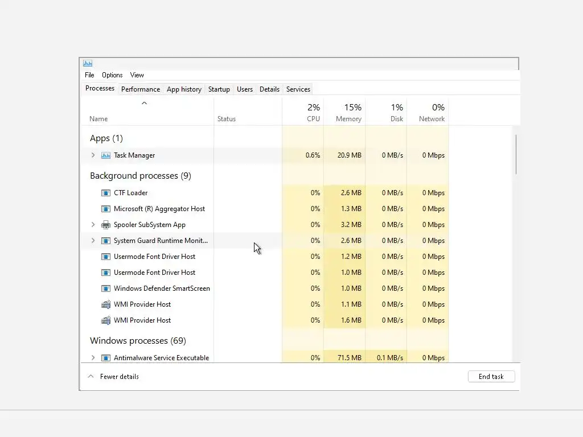Select the Spooler SubSystem App process name
Screen dimensions: 583x437
(x=150, y=225)
